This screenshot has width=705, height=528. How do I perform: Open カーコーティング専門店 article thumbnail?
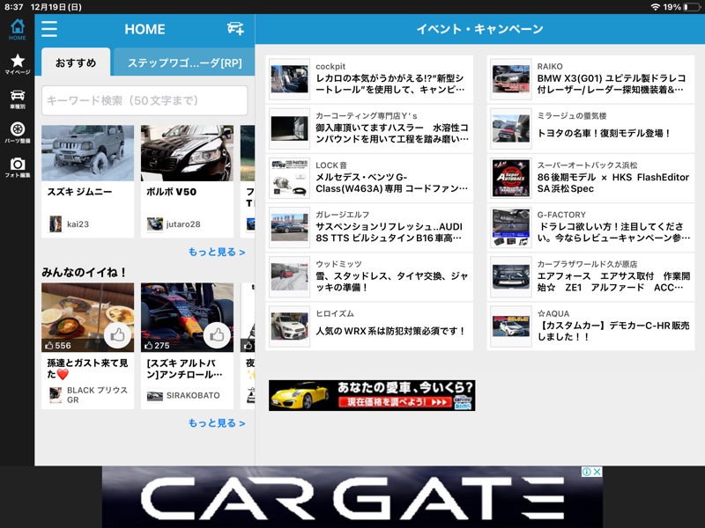click(x=290, y=128)
